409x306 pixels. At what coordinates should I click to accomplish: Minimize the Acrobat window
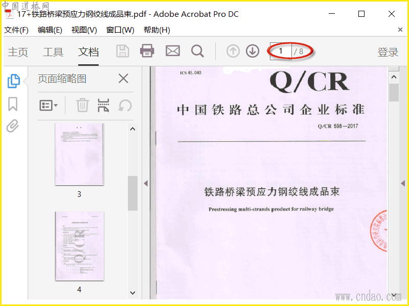(332, 14)
